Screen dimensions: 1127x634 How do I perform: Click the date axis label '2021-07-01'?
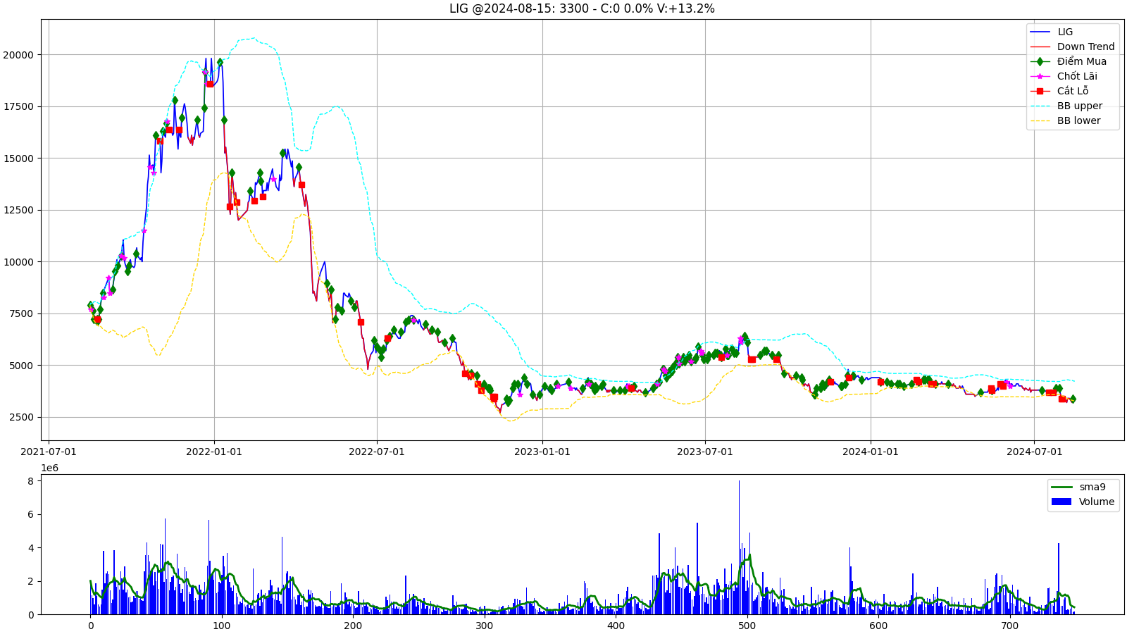tap(49, 452)
